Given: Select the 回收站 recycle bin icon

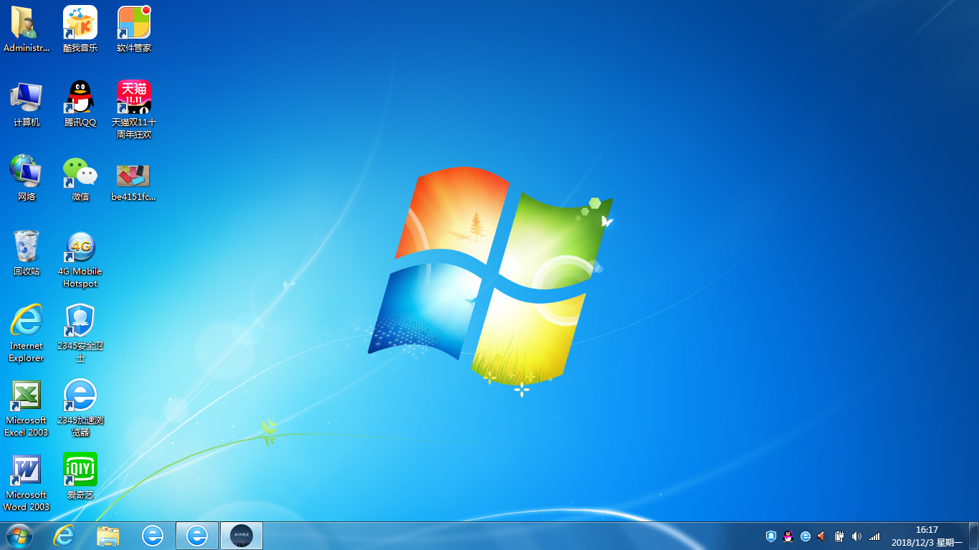Looking at the screenshot, I should pos(27,247).
